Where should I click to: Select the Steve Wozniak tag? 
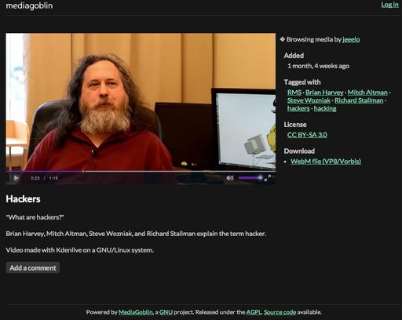point(309,100)
